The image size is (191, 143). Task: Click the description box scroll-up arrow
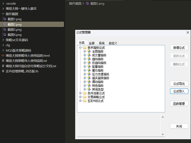coord(163,117)
